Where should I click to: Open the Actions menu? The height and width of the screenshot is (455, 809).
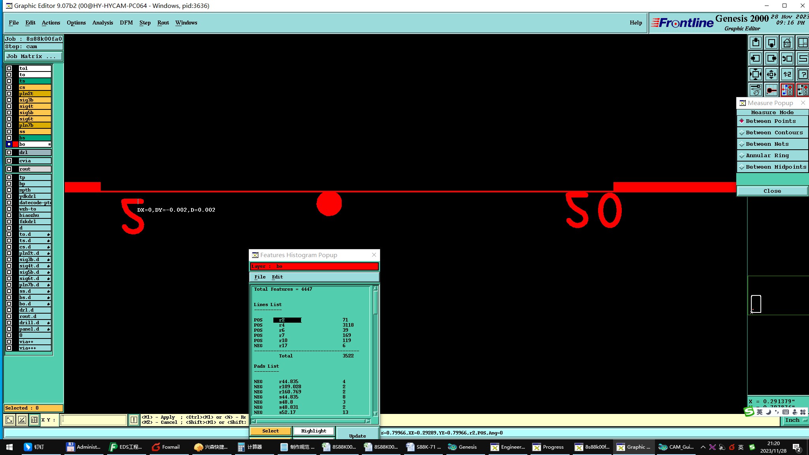click(51, 23)
